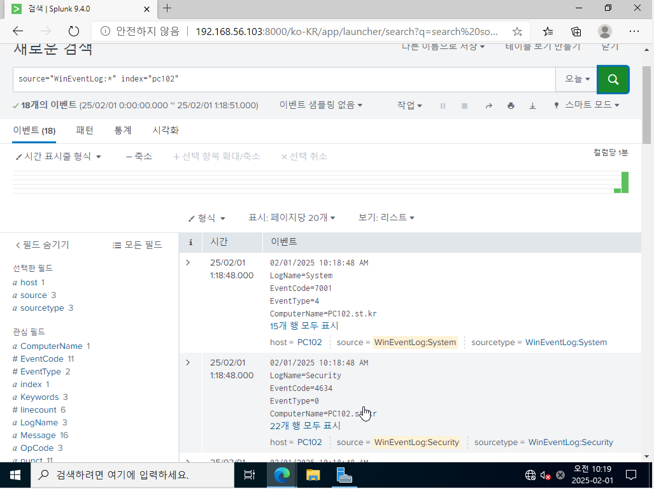Click WinEventLog:Security sourcetype value
Image resolution: width=654 pixels, height=489 pixels.
(571, 443)
